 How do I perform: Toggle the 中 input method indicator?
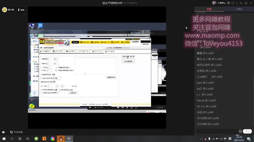tap(225, 139)
